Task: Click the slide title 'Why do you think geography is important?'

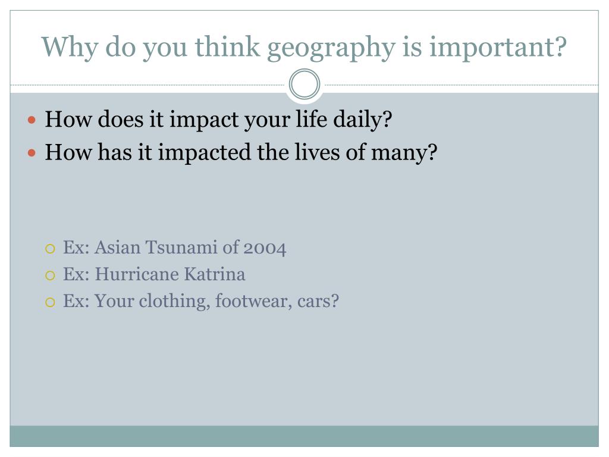Action: click(304, 48)
